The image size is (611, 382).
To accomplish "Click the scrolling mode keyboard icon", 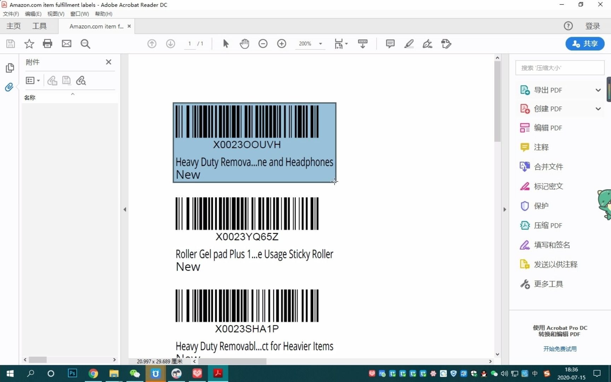I will coord(362,44).
